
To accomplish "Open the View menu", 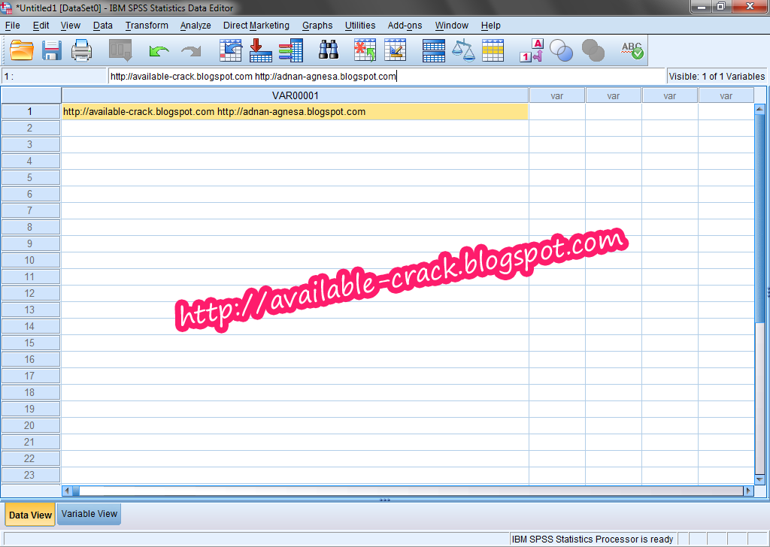I will 70,26.
